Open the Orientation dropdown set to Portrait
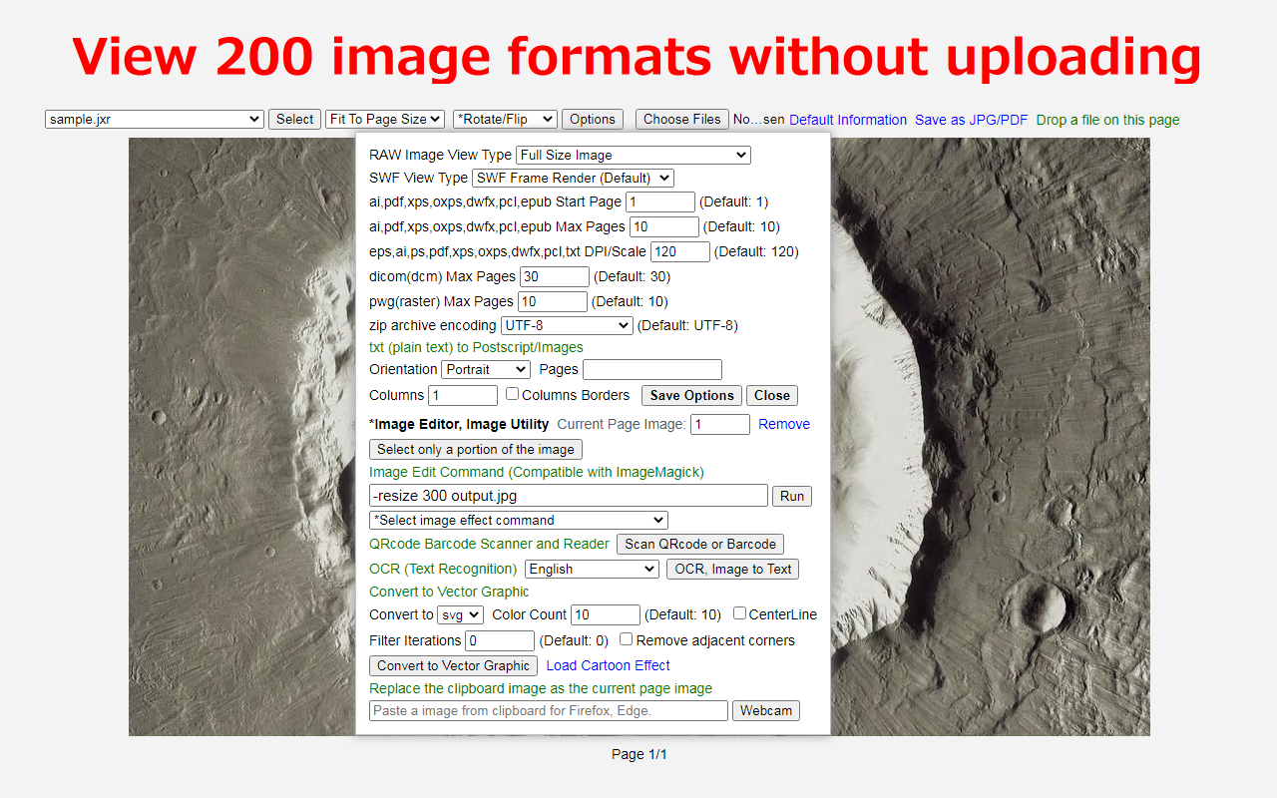 pos(485,369)
